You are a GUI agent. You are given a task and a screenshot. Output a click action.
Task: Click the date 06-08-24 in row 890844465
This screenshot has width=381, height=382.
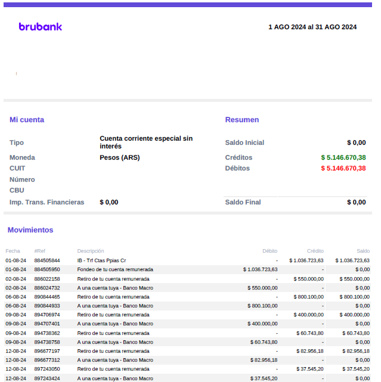click(x=16, y=297)
